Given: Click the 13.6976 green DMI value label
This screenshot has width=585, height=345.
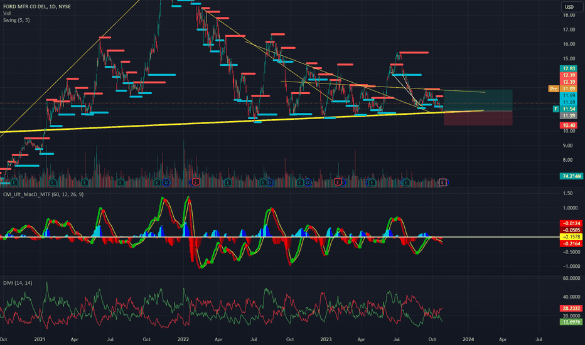Looking at the screenshot, I should pos(571,322).
